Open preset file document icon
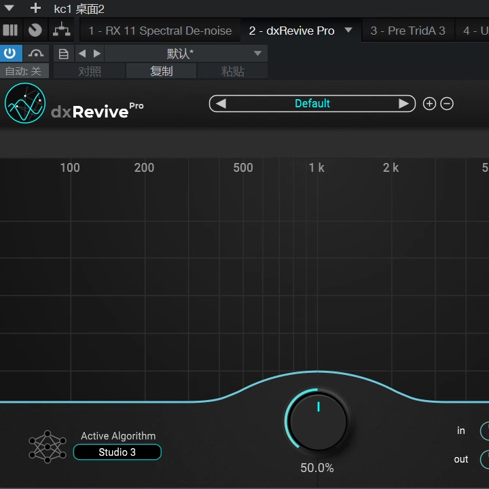Viewport: 489px width, 489px height. pos(64,54)
